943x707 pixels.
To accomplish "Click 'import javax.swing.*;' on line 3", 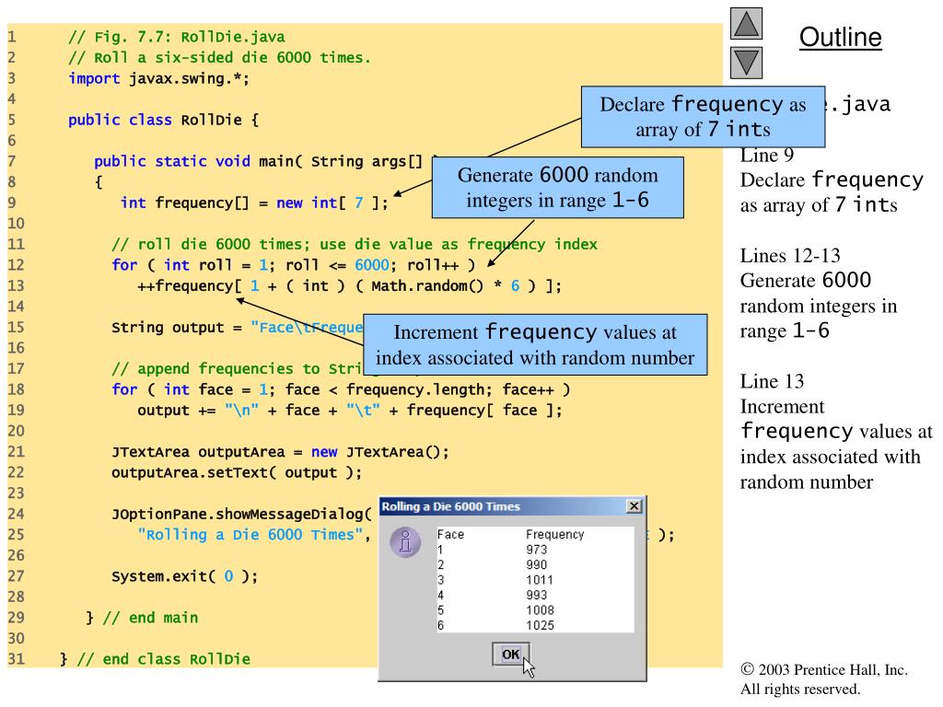I will [158, 79].
